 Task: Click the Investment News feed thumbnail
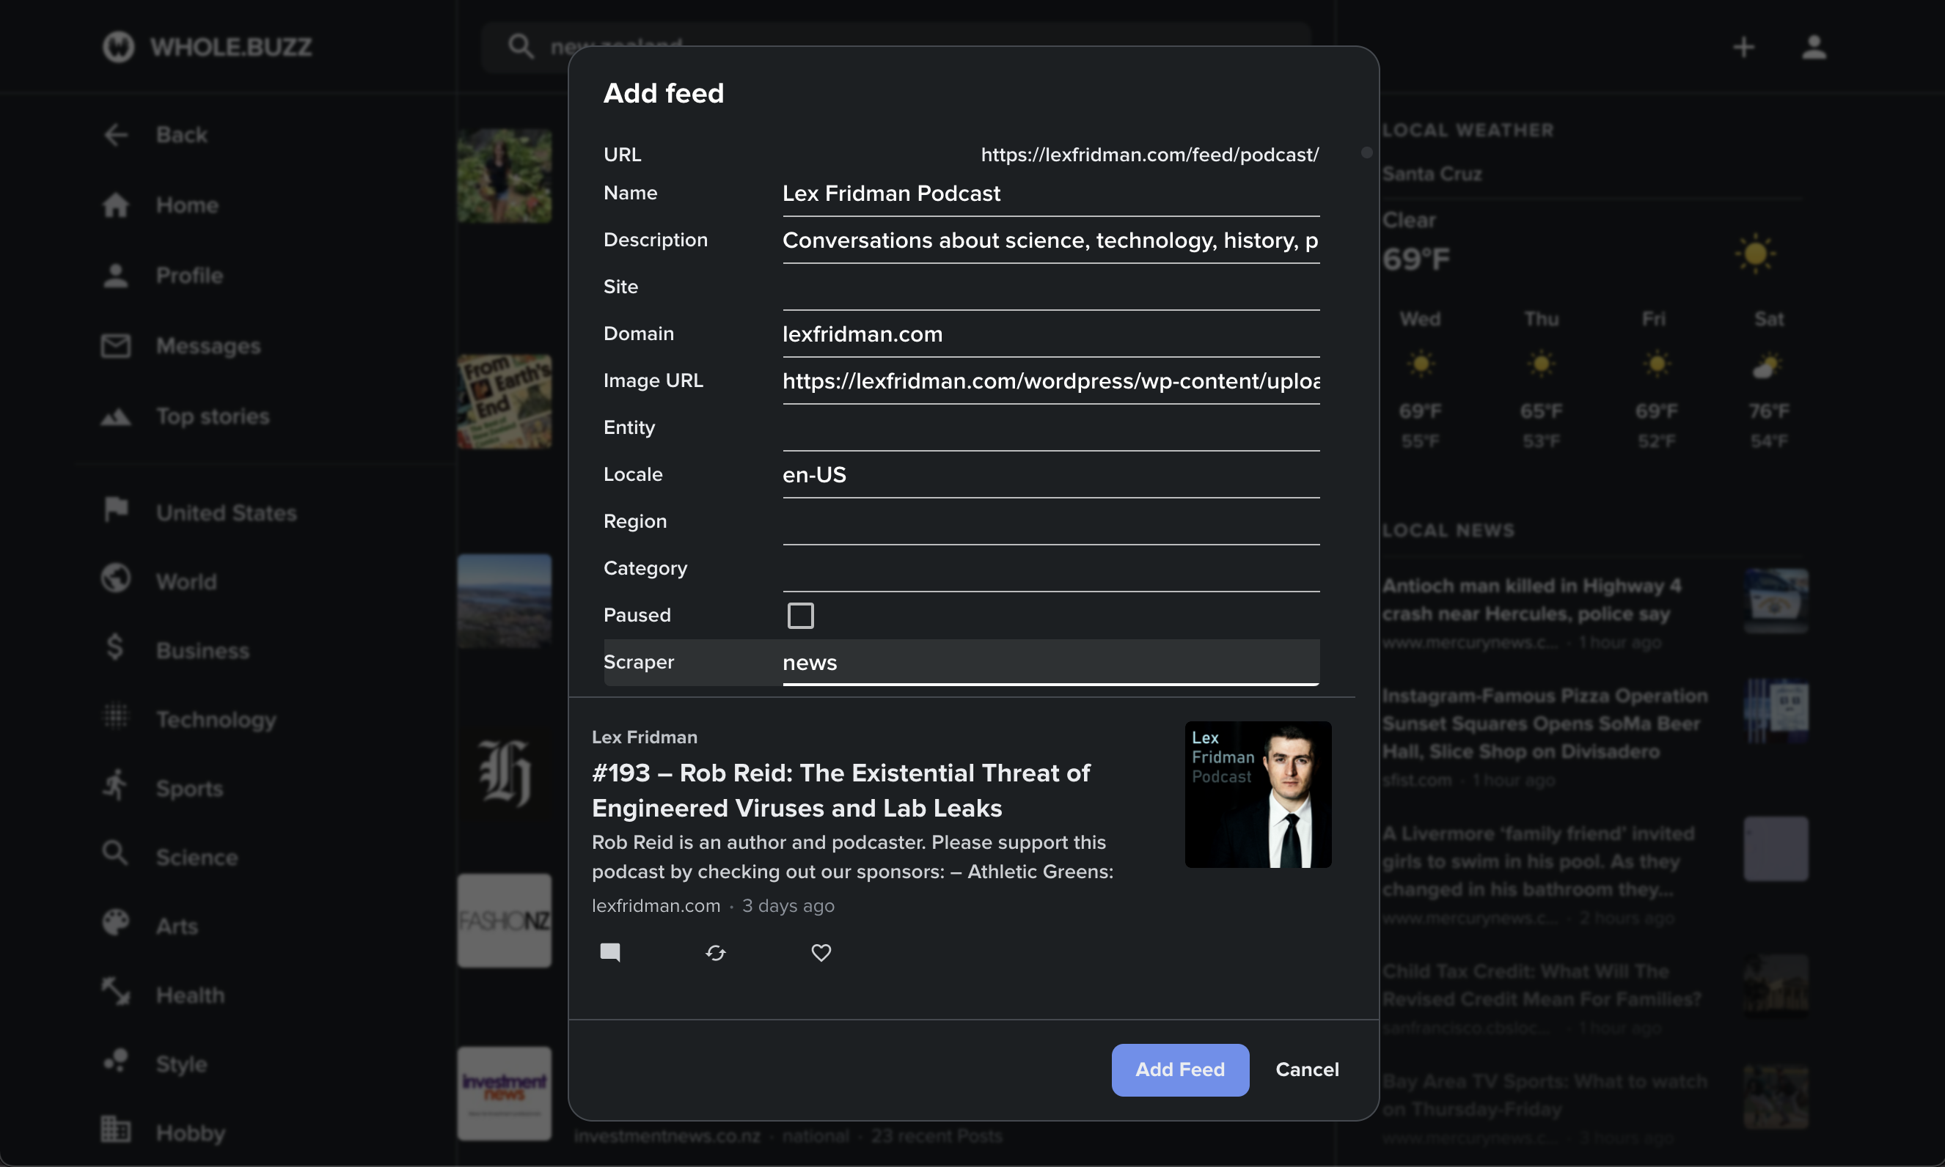tap(505, 1093)
